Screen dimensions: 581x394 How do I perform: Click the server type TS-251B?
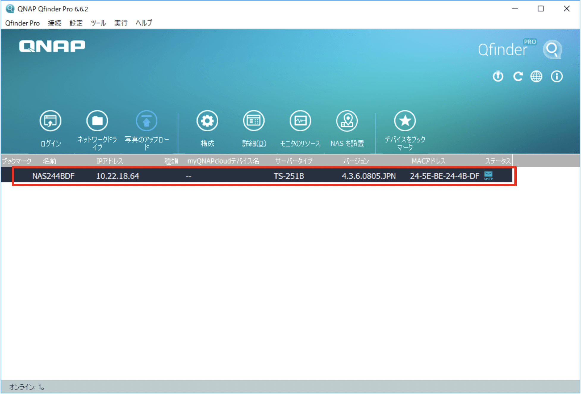click(289, 176)
